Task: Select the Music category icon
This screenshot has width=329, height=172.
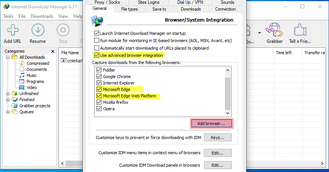Action: (x=22, y=75)
